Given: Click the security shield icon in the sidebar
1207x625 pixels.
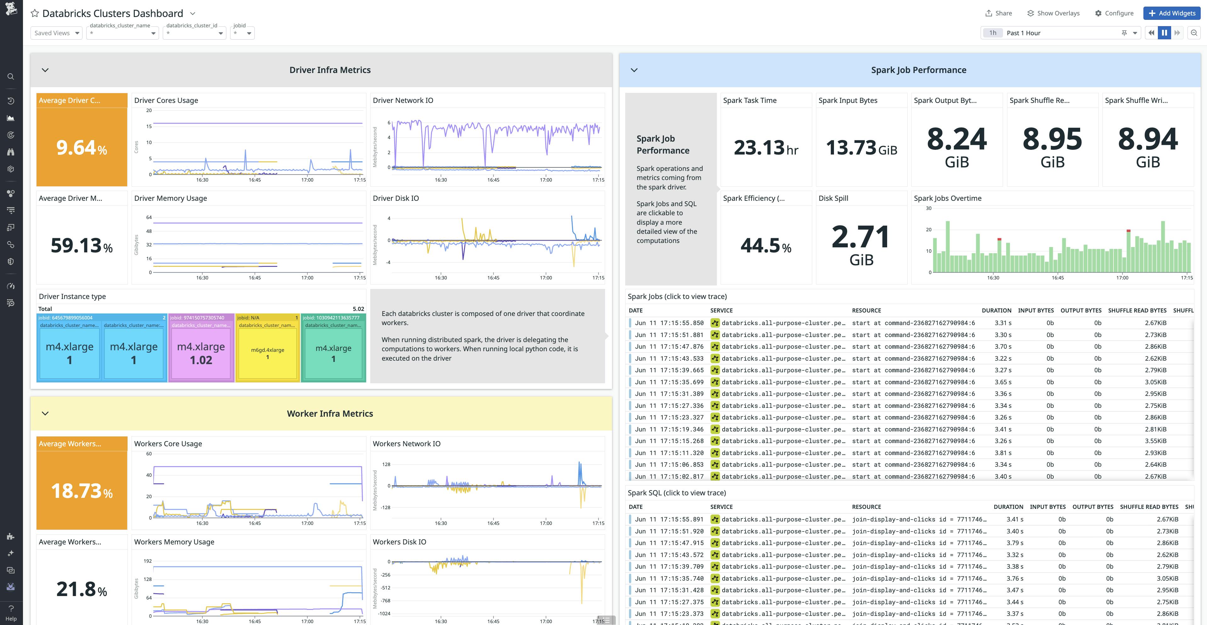Looking at the screenshot, I should 10,261.
